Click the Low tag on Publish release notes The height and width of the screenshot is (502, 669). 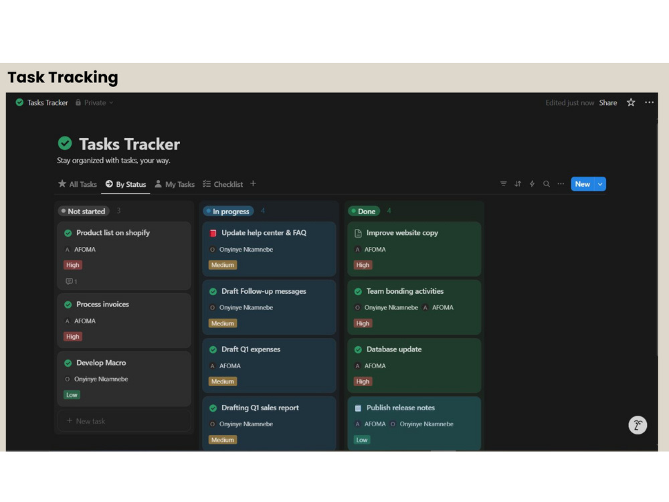[362, 440]
